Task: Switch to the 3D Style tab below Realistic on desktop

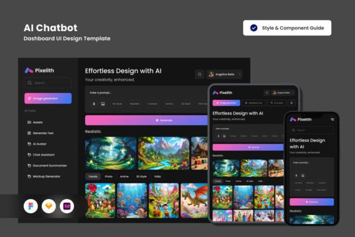Action: pyautogui.click(x=141, y=176)
